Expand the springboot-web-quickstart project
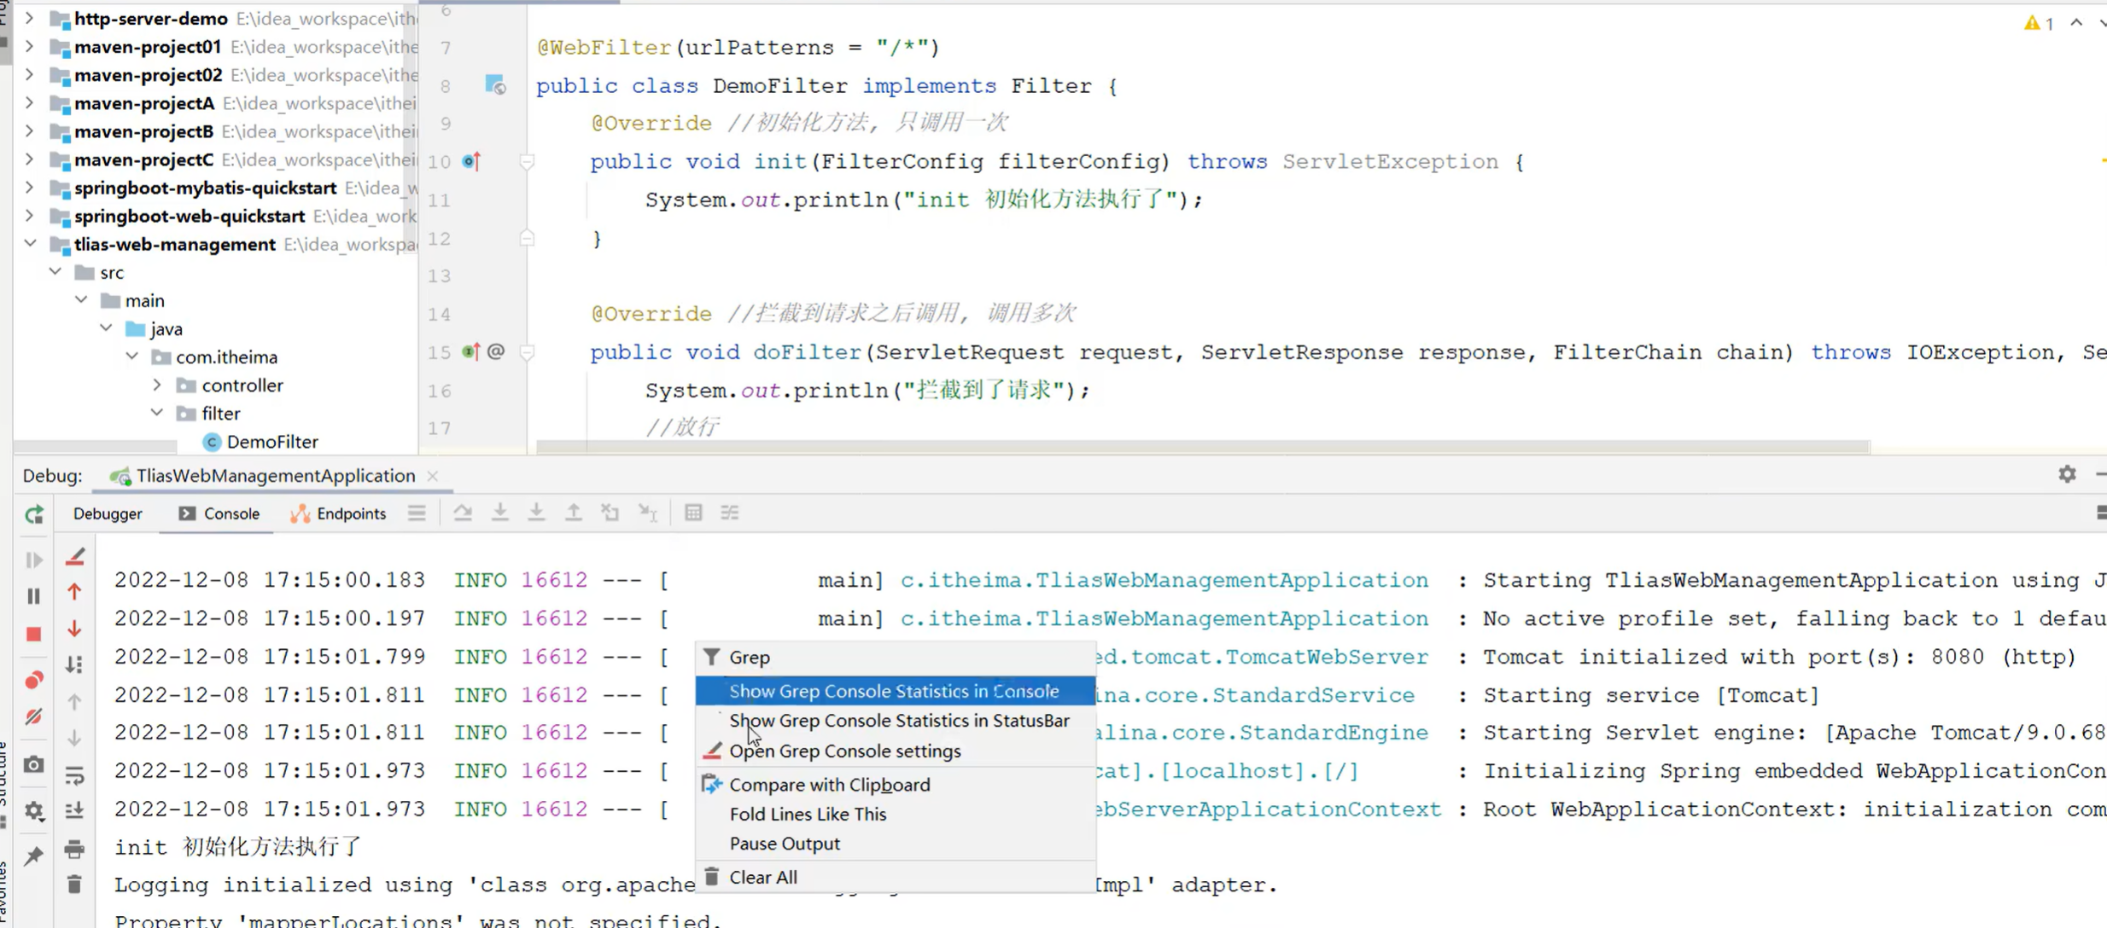 pyautogui.click(x=29, y=216)
